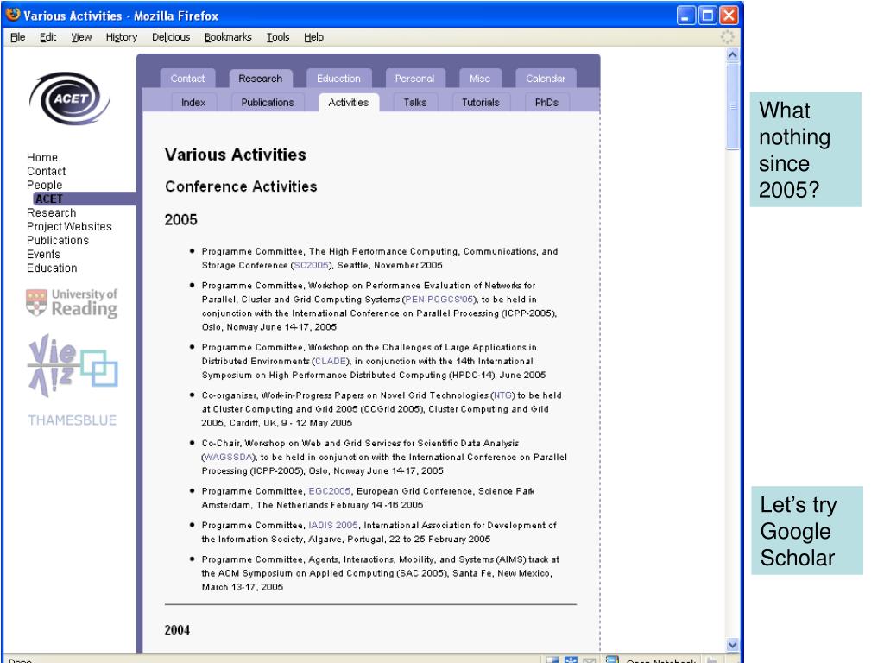Open Contact in the left sidebar
The image size is (884, 663).
[47, 172]
